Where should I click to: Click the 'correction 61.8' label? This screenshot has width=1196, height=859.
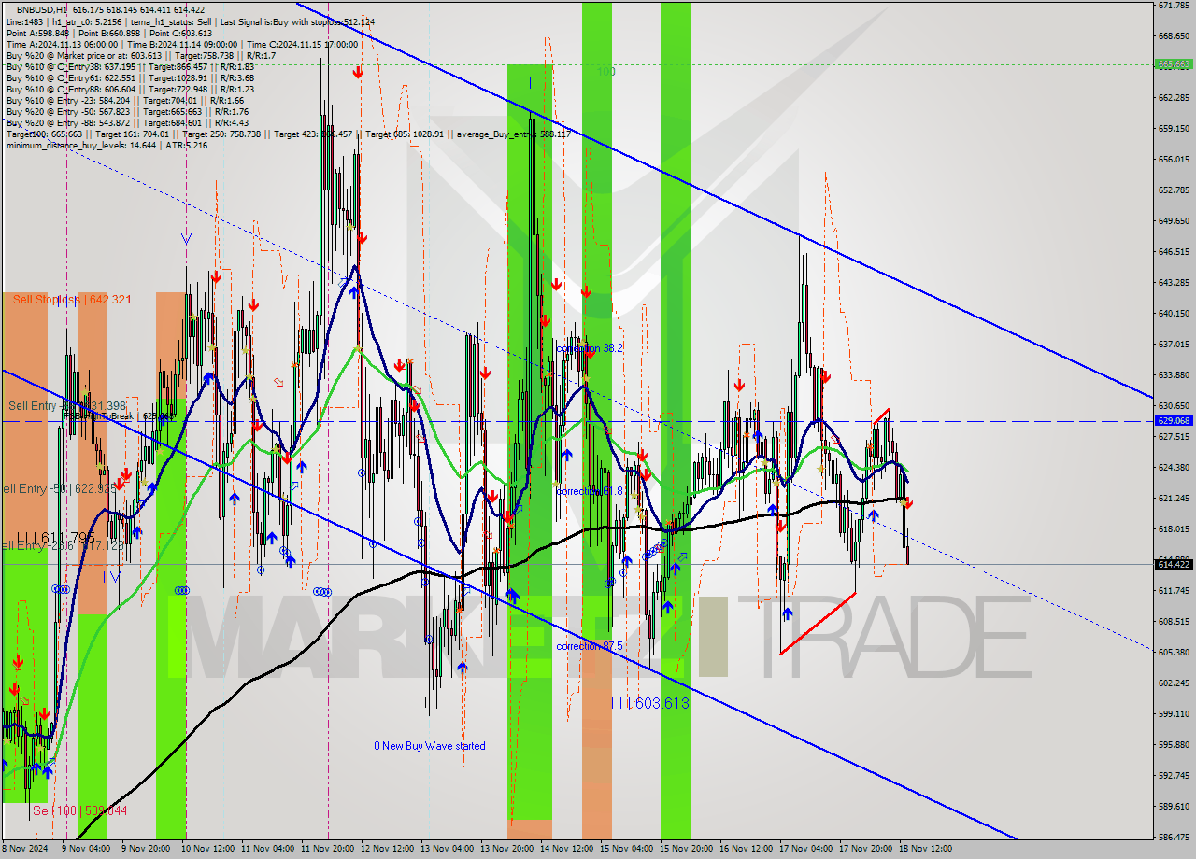click(590, 491)
